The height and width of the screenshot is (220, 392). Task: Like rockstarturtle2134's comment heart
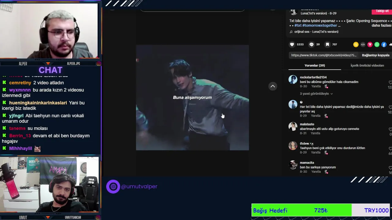pyautogui.click(x=390, y=82)
